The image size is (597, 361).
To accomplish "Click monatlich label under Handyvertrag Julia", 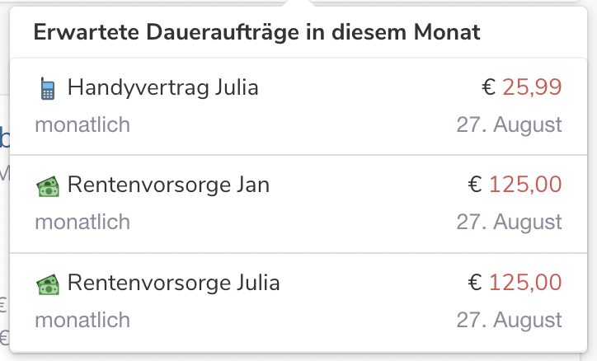I will (82, 124).
